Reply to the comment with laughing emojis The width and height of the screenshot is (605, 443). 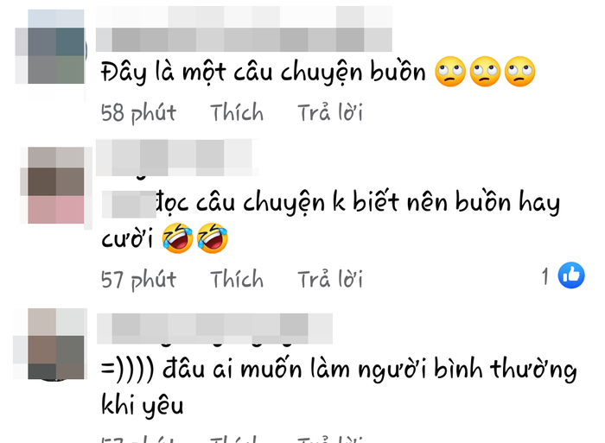pyautogui.click(x=330, y=279)
